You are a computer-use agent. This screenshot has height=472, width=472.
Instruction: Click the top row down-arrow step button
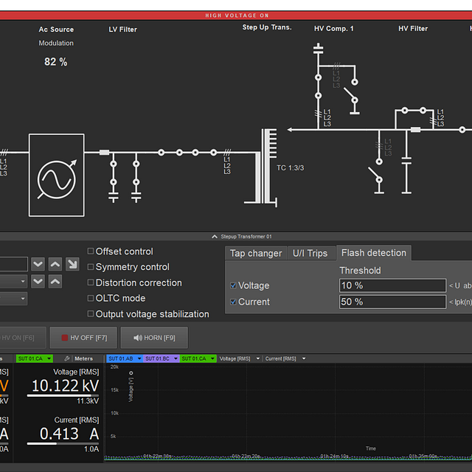click(40, 264)
